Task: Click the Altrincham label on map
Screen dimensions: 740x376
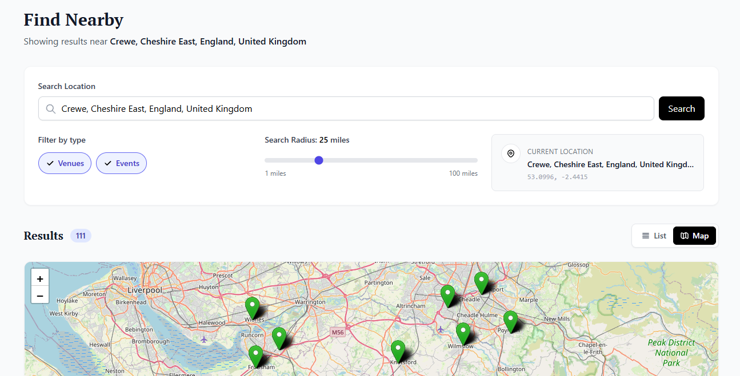Action: click(411, 306)
